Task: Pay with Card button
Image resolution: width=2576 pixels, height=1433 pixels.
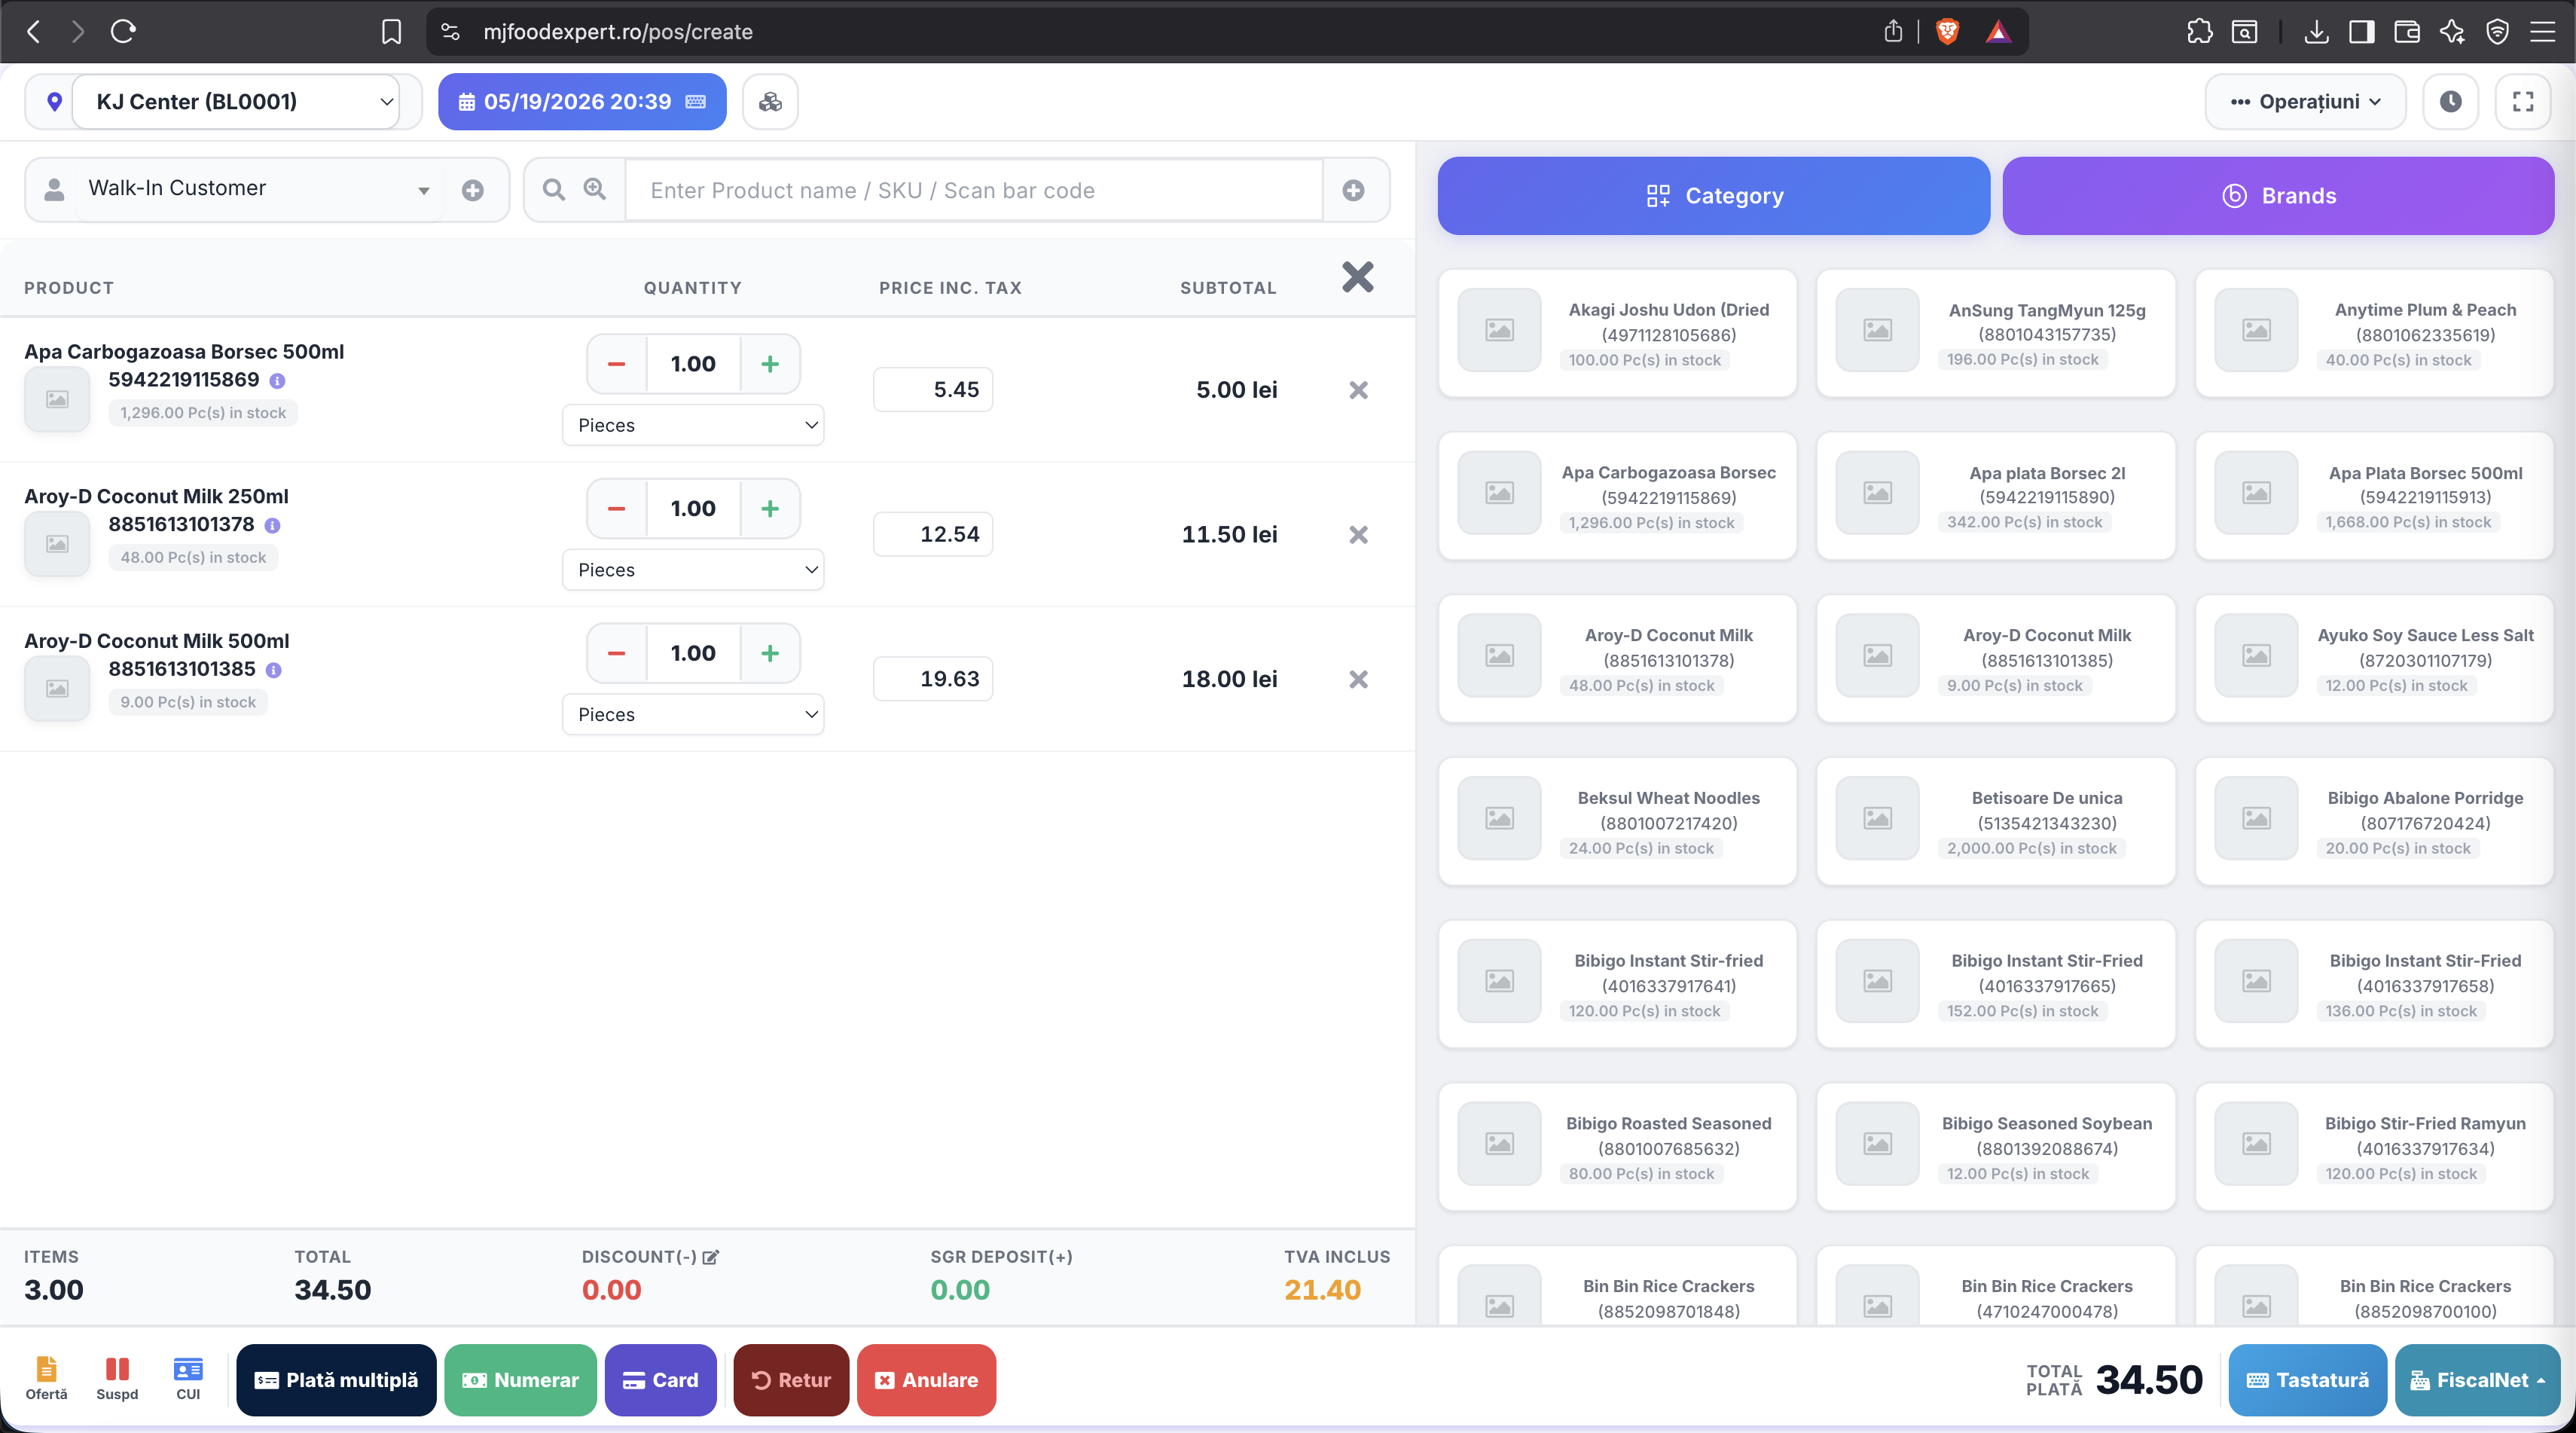Action: click(x=660, y=1380)
